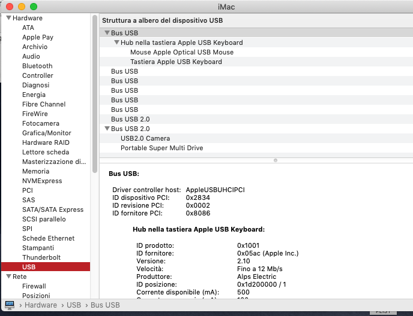Collapse the Rete section in sidebar
Screen dimensions: 413x316
point(8,276)
